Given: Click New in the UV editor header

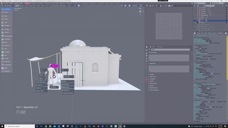Looking at the screenshot, I should coord(165,6).
